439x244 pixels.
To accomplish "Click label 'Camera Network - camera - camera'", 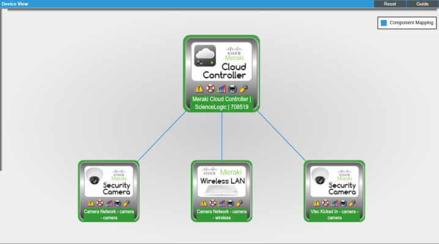I will 109,215.
